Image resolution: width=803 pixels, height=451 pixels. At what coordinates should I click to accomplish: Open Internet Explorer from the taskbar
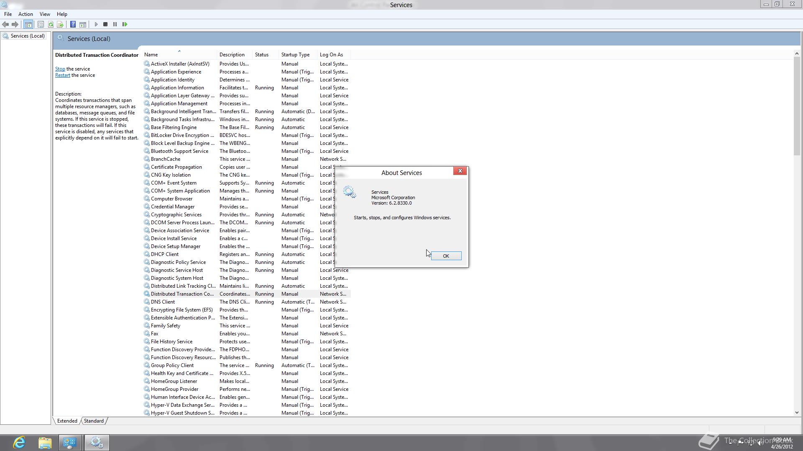[19, 442]
